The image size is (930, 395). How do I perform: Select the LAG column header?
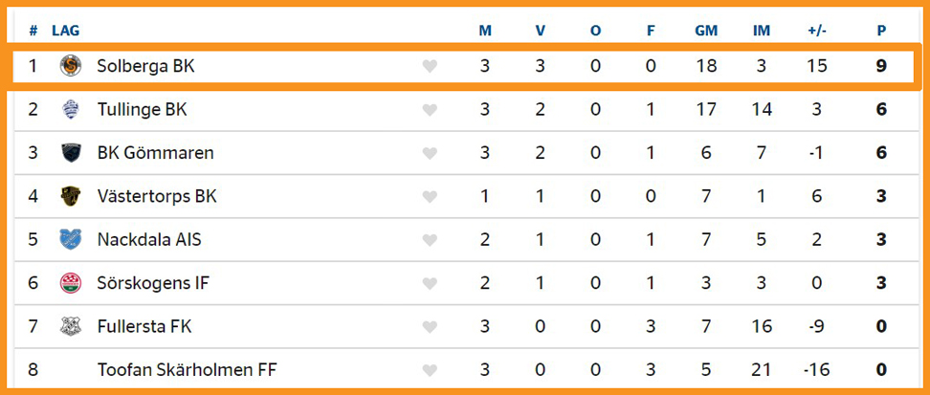(x=66, y=31)
